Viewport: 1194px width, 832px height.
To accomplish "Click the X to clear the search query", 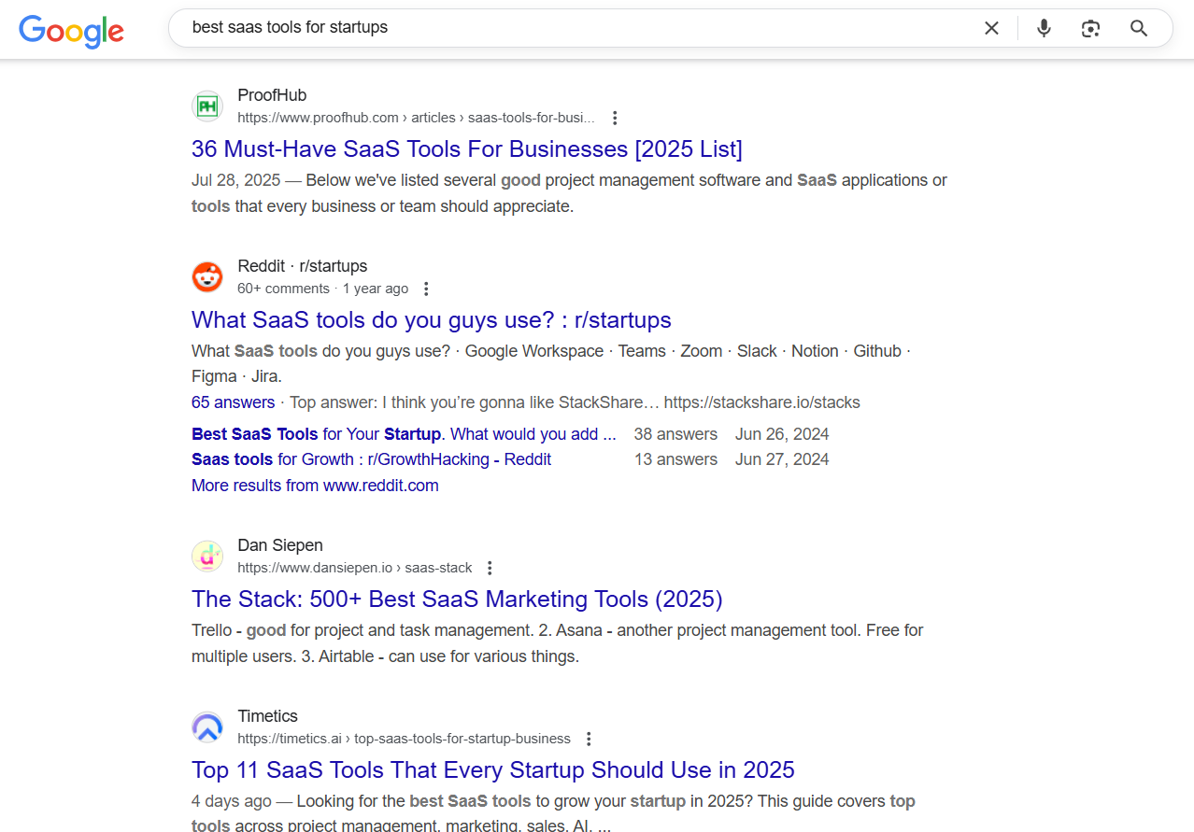I will [991, 28].
